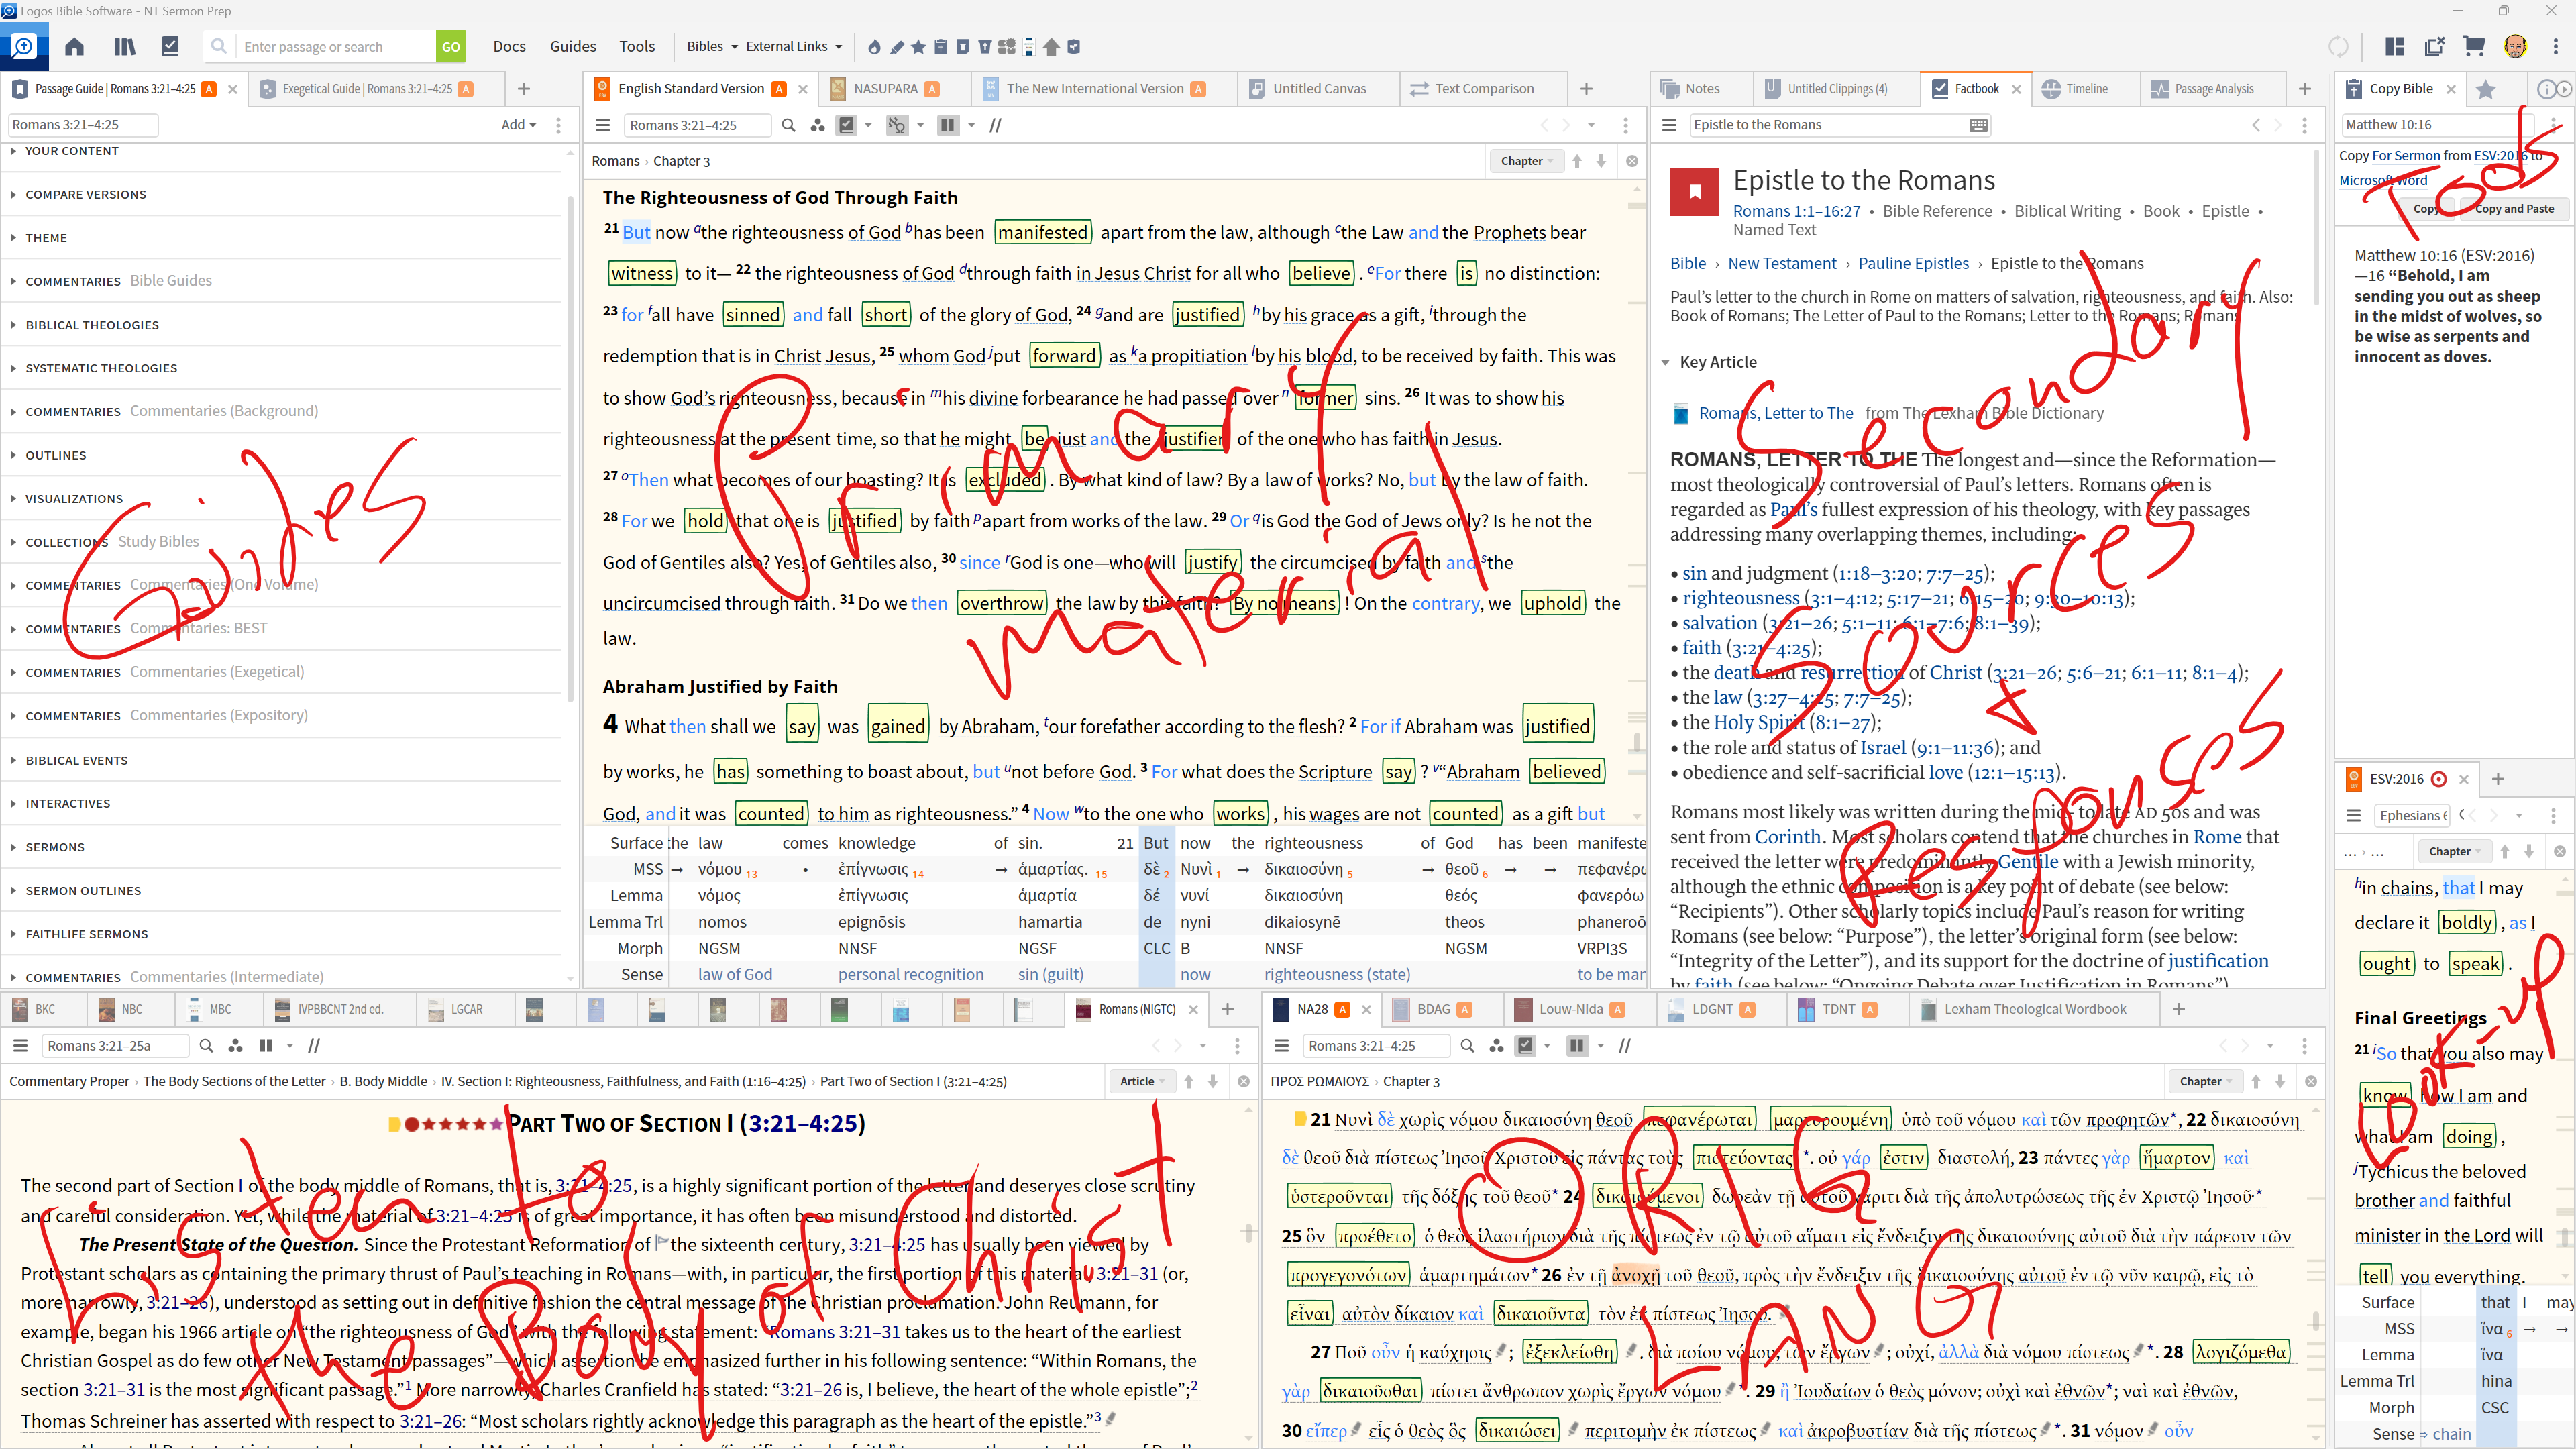This screenshot has height=1449, width=2576.
Task: Open the Layouts menu icon
Action: (x=2394, y=46)
